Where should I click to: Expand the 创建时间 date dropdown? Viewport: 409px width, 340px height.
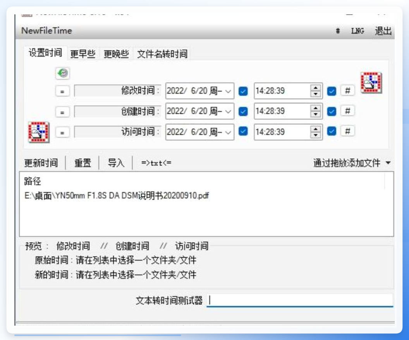pos(228,112)
